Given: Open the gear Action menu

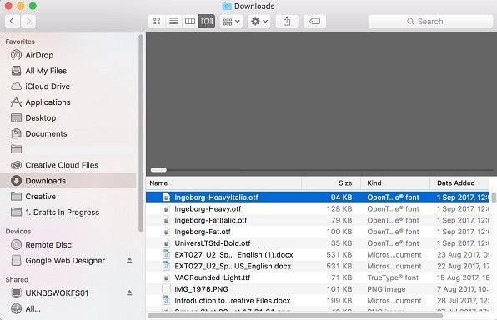Looking at the screenshot, I should tap(259, 21).
